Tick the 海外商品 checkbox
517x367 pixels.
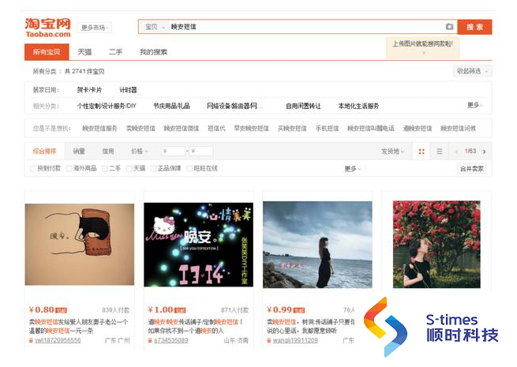pos(69,168)
